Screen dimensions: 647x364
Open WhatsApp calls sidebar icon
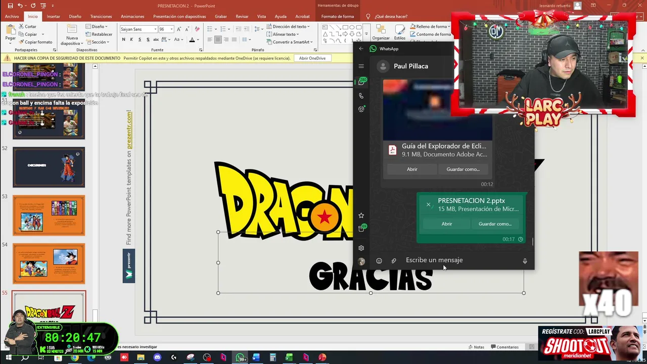361,96
